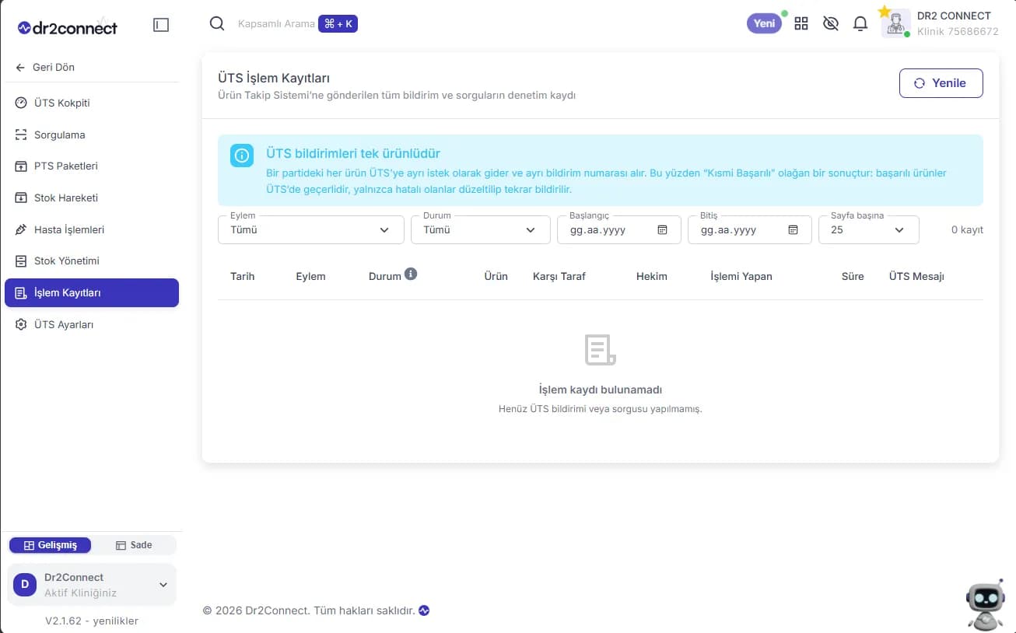Viewport: 1016px width, 633px height.
Task: Open ÜTS Kokpiti in sidebar
Action: (x=92, y=103)
